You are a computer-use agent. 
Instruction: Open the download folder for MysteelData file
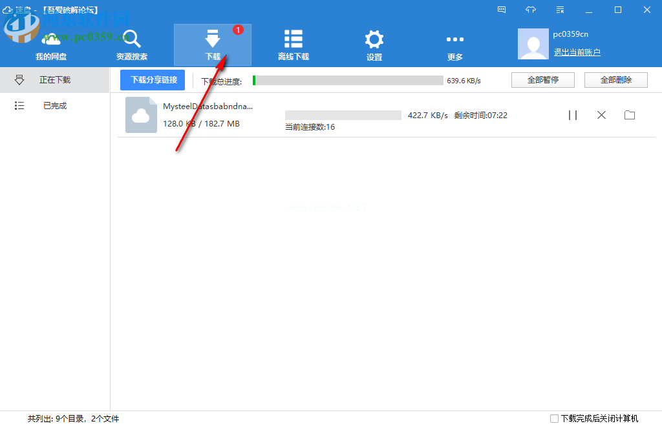pos(630,115)
